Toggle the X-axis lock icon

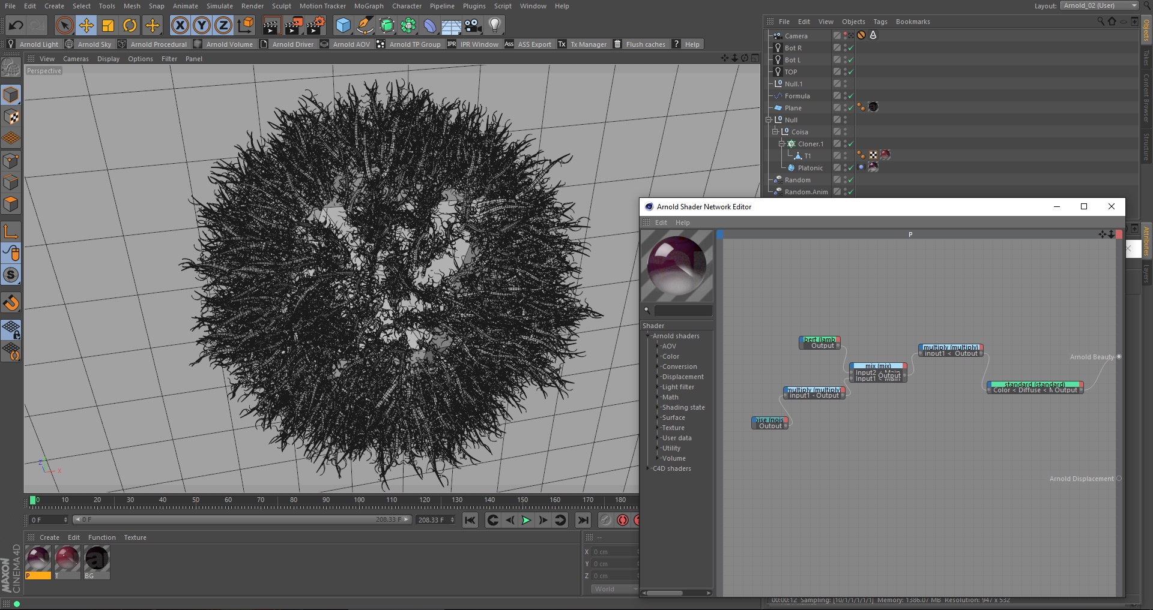pos(180,25)
